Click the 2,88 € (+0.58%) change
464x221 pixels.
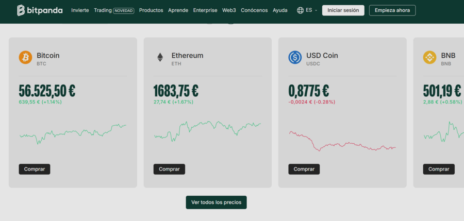(x=442, y=102)
